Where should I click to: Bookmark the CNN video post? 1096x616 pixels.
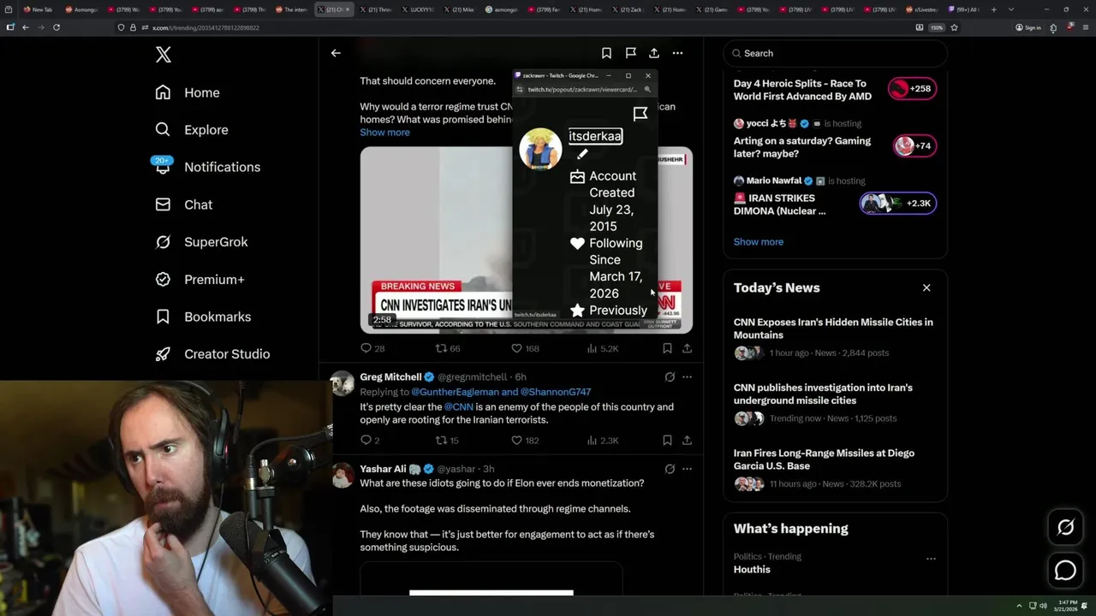click(667, 348)
